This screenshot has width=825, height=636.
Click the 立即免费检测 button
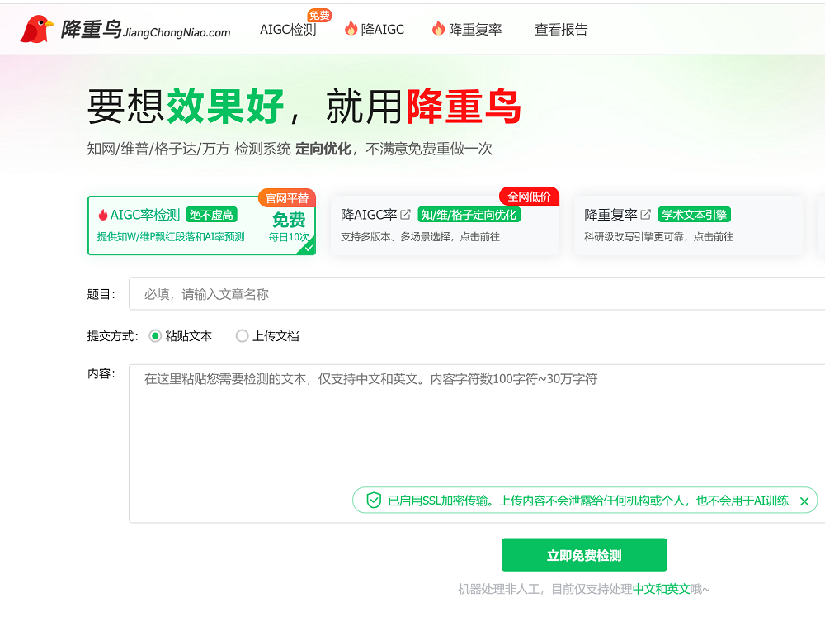tap(584, 555)
